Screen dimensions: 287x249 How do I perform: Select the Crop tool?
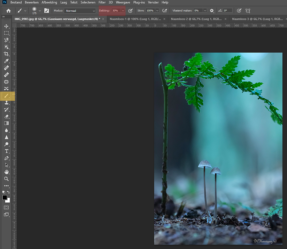[6, 54]
